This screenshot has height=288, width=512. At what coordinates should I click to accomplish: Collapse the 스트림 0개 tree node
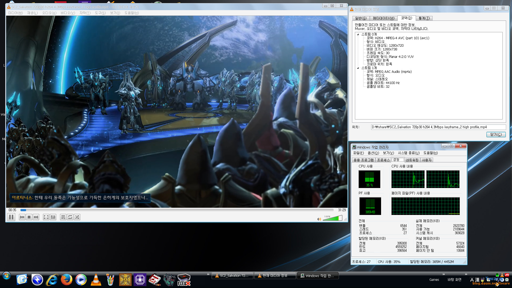tap(358, 34)
